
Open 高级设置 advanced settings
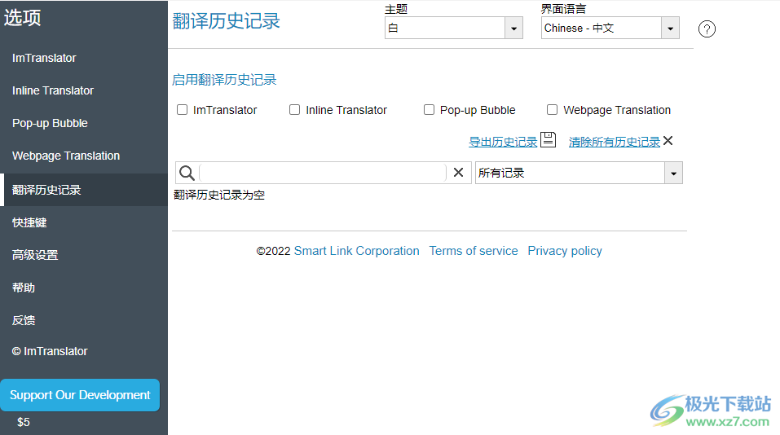point(35,255)
